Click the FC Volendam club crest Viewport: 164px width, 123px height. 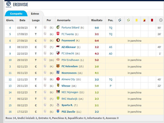58,66
